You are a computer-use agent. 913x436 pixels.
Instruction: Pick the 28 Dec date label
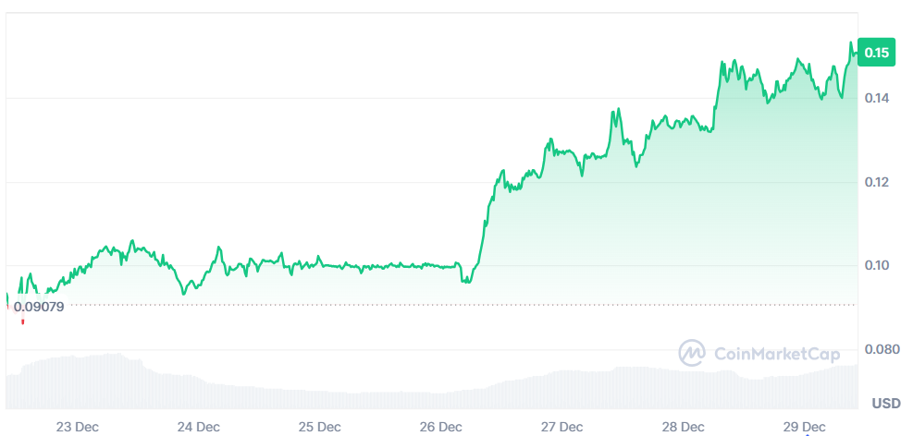[x=683, y=427]
